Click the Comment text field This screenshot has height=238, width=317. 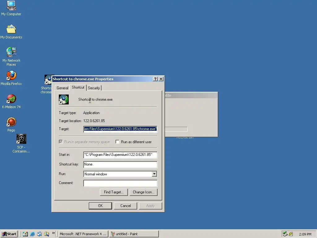(120, 183)
